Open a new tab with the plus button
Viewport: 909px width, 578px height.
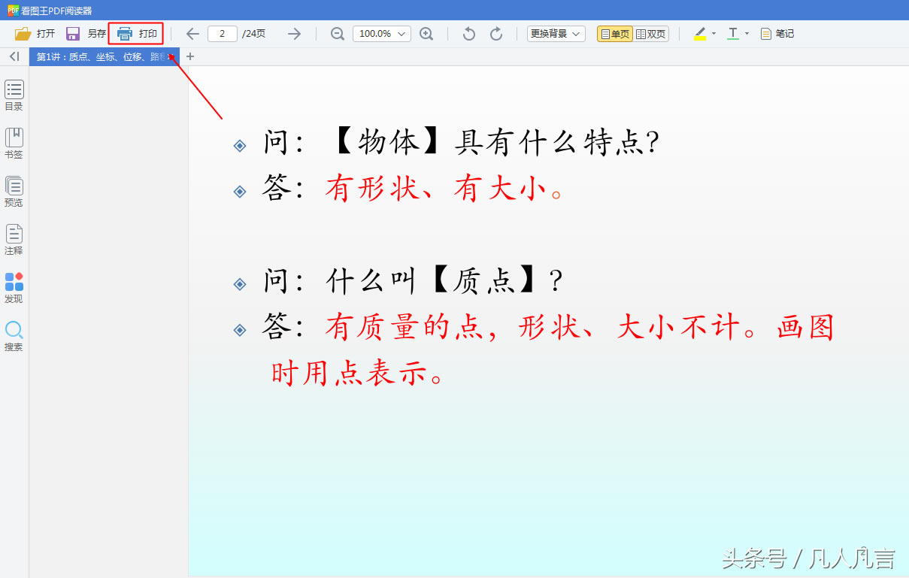point(189,56)
